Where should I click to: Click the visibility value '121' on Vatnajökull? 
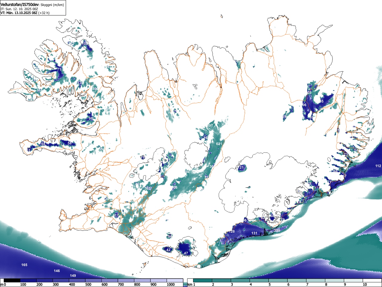pos(241,167)
